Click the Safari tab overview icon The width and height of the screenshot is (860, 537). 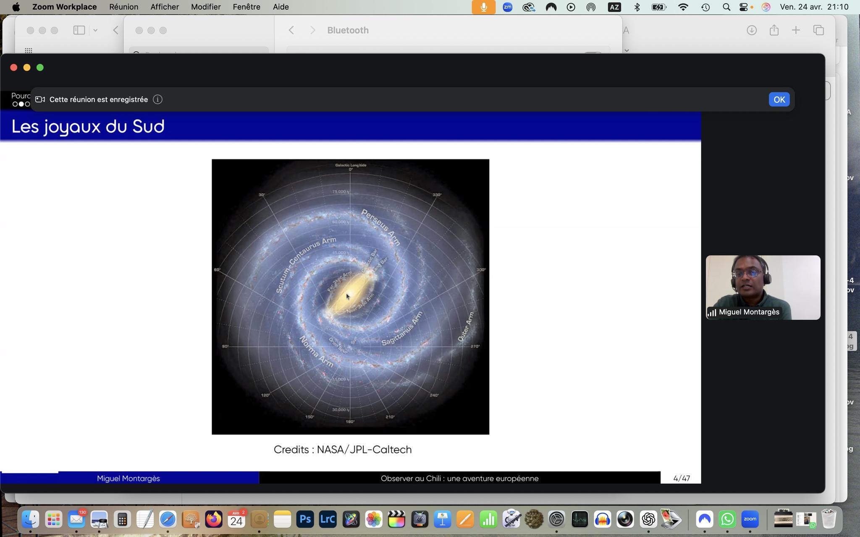(x=818, y=30)
